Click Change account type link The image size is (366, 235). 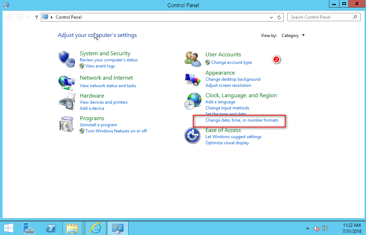pyautogui.click(x=231, y=62)
